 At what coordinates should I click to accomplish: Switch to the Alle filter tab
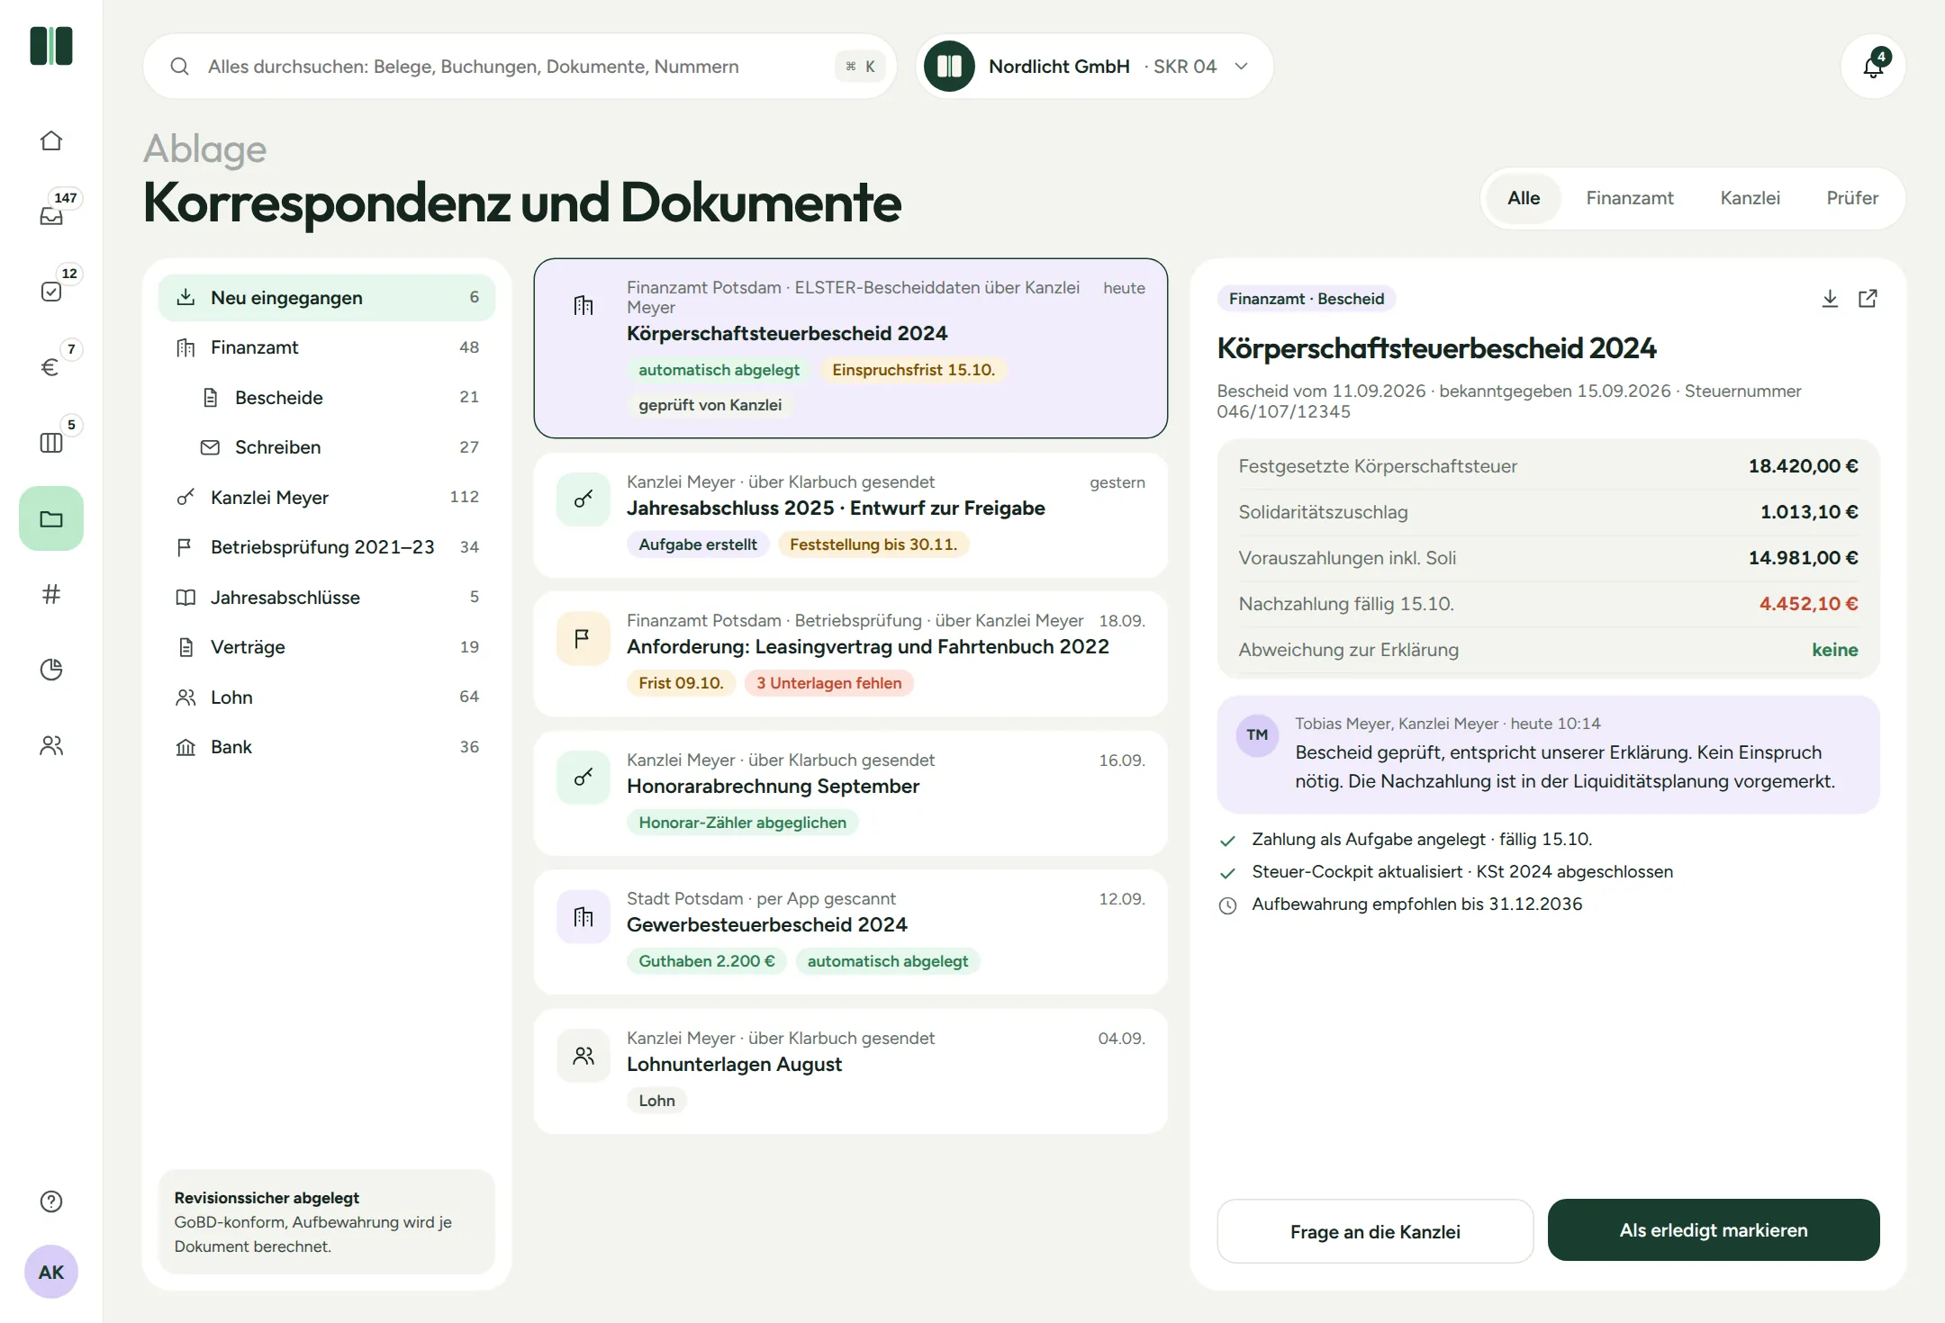click(x=1524, y=198)
